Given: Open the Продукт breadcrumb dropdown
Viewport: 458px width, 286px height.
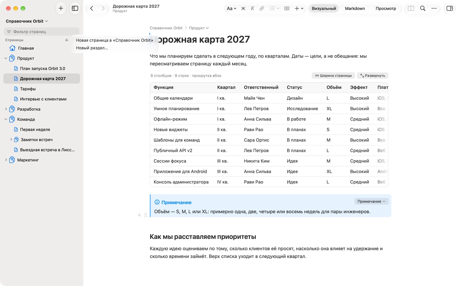Looking at the screenshot, I should 199,28.
